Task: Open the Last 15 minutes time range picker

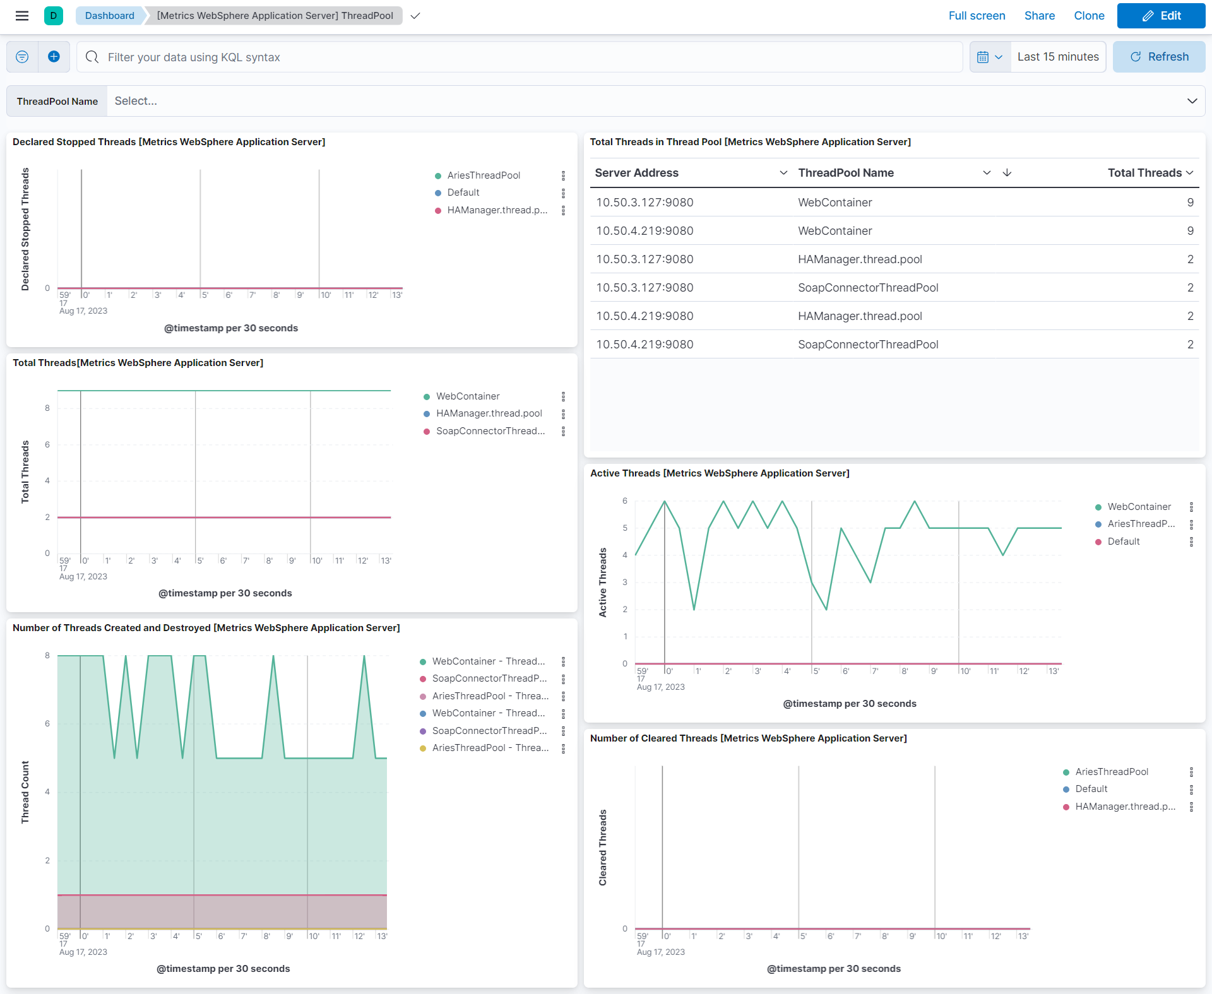Action: (1058, 57)
